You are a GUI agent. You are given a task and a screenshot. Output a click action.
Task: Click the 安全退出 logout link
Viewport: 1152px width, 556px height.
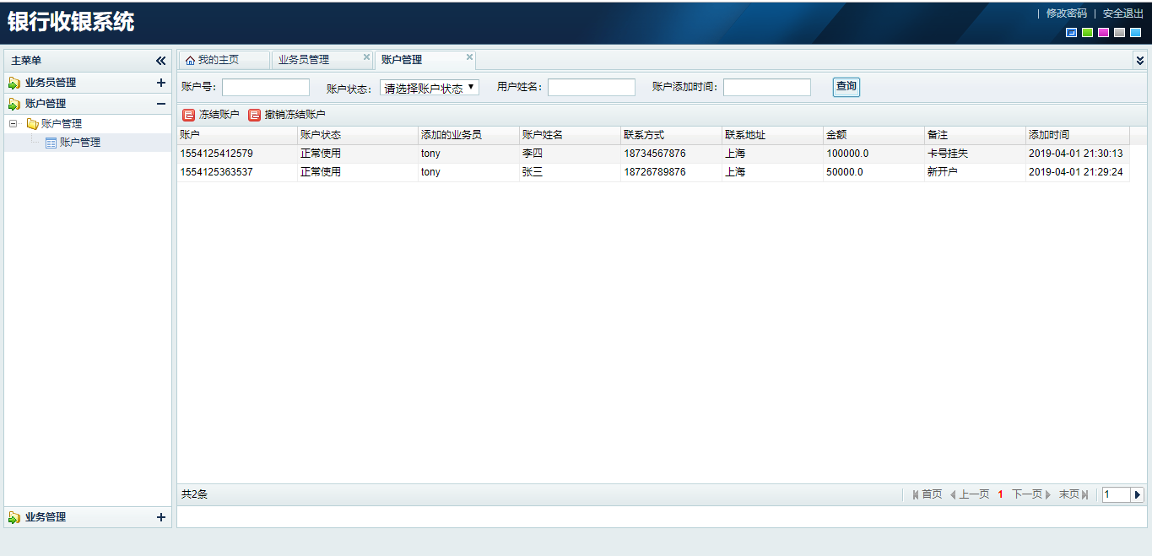pyautogui.click(x=1123, y=13)
